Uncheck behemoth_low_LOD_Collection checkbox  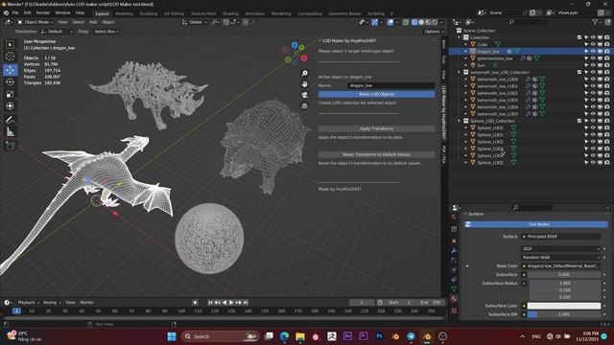point(579,73)
